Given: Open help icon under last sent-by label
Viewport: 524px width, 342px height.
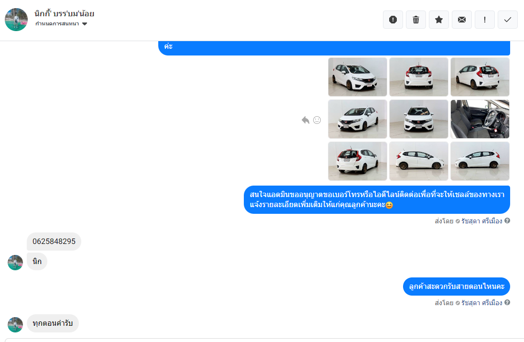Looking at the screenshot, I should [x=507, y=303].
